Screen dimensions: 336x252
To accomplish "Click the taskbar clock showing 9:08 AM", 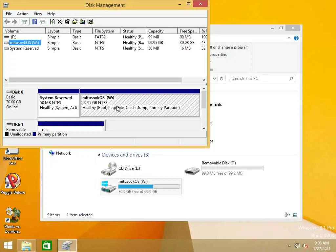I will [322, 246].
